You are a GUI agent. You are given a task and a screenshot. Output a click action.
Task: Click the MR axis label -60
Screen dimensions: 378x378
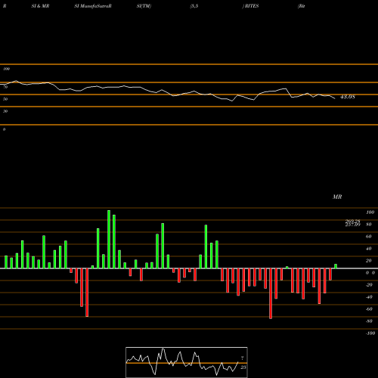click(x=369, y=309)
